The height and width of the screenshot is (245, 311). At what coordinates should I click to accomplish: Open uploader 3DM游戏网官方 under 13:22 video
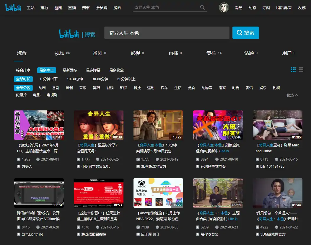pos(154,166)
